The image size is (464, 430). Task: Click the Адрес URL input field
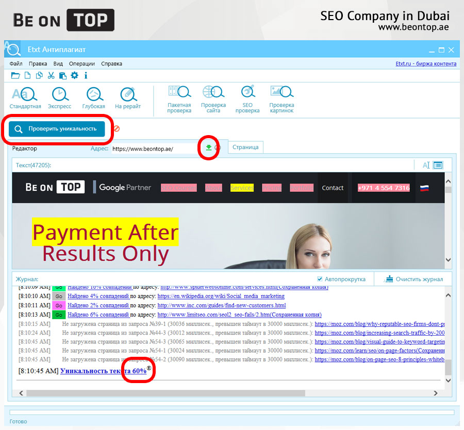(x=156, y=148)
